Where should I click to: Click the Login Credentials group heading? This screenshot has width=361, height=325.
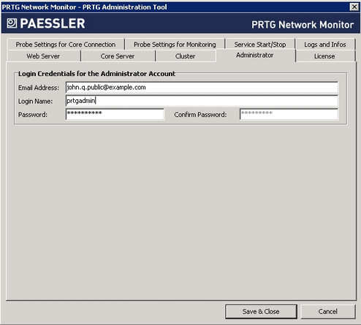pyautogui.click(x=96, y=74)
